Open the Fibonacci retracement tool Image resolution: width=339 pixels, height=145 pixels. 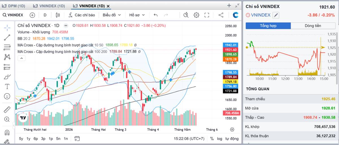coord(7,47)
